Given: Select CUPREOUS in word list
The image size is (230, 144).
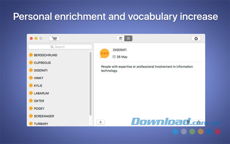Looking at the screenshot, I should (42, 63).
